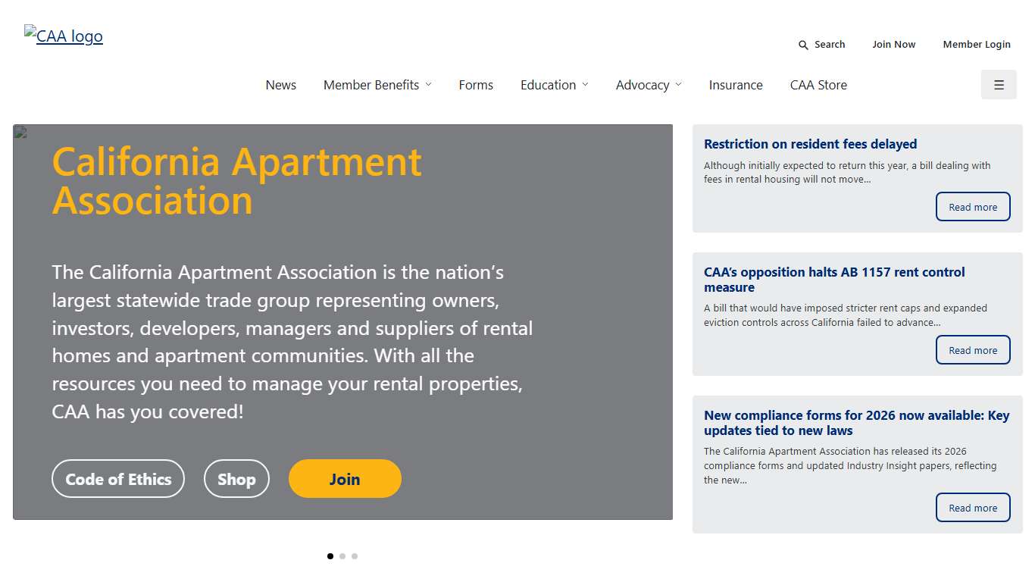Click the yellow Join button
This screenshot has width=1035, height=582.
coord(345,478)
